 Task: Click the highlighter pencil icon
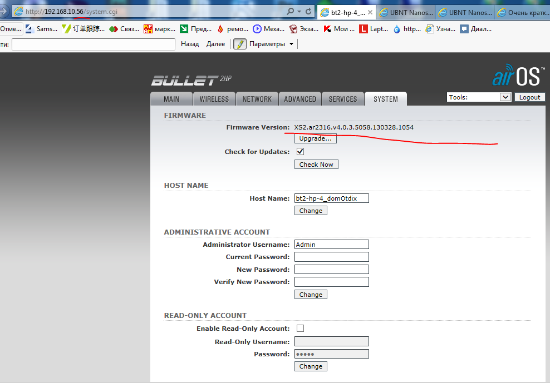pyautogui.click(x=240, y=44)
